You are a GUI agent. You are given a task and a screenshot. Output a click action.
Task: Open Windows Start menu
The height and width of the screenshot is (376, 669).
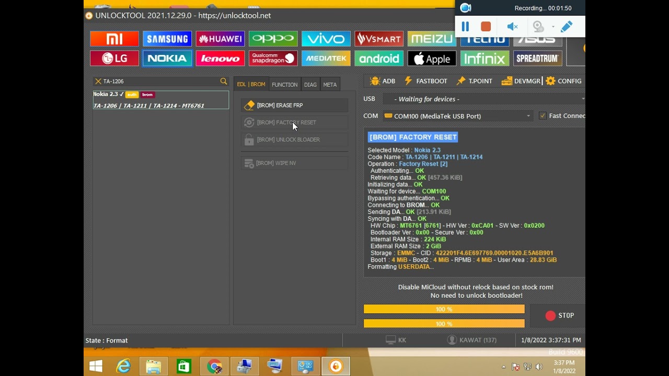[x=96, y=366]
